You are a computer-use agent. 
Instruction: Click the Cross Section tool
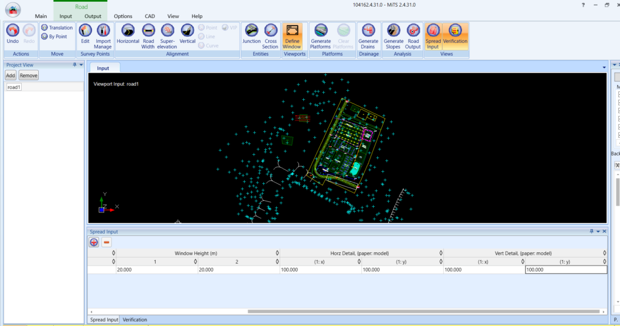pyautogui.click(x=271, y=36)
